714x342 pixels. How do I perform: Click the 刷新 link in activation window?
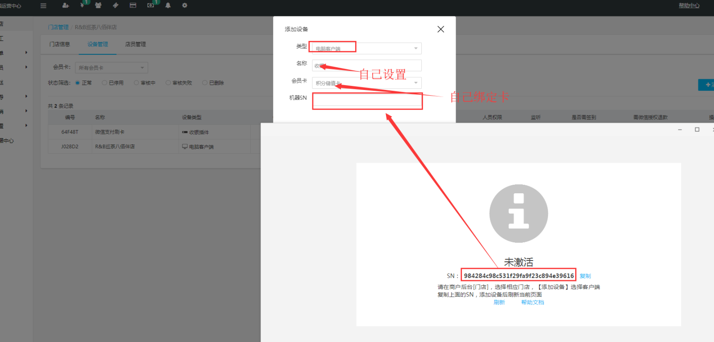499,302
